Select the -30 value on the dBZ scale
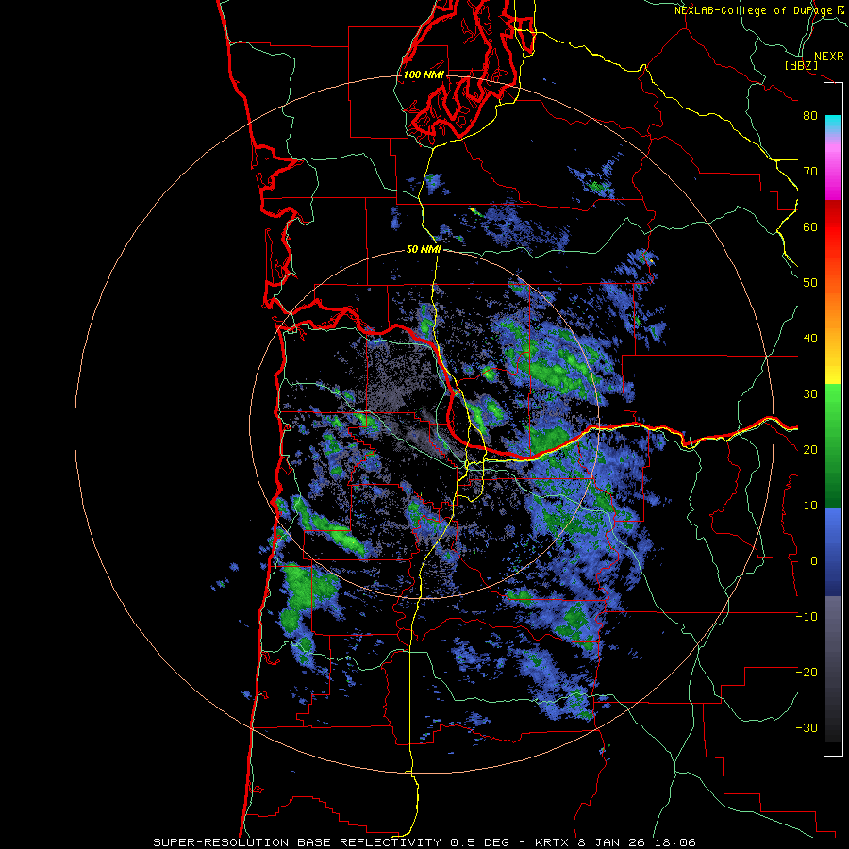849x849 pixels. [x=807, y=728]
